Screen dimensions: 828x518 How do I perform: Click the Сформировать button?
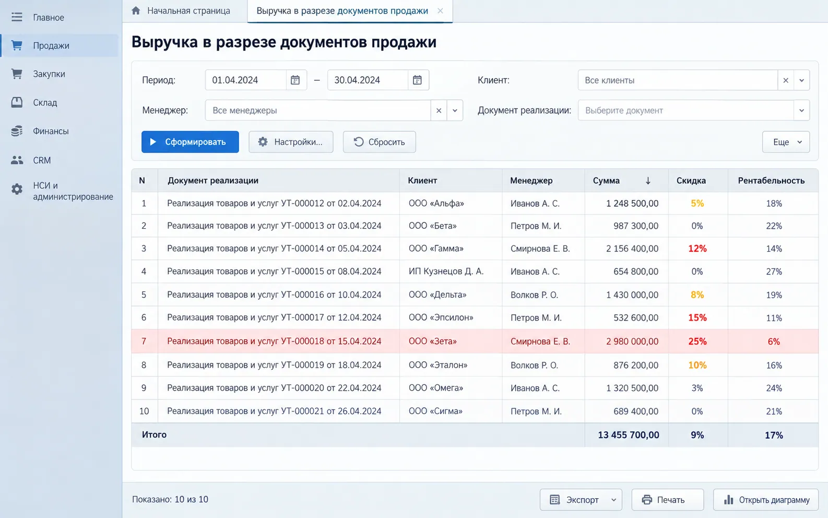(190, 142)
